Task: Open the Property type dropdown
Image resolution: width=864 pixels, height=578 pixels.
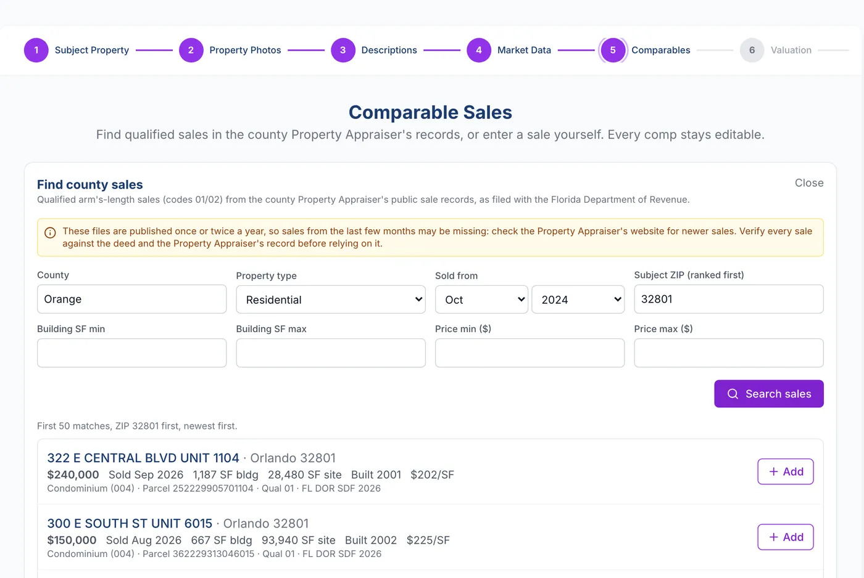Action: point(331,299)
